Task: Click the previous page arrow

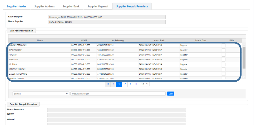Action: (113, 84)
